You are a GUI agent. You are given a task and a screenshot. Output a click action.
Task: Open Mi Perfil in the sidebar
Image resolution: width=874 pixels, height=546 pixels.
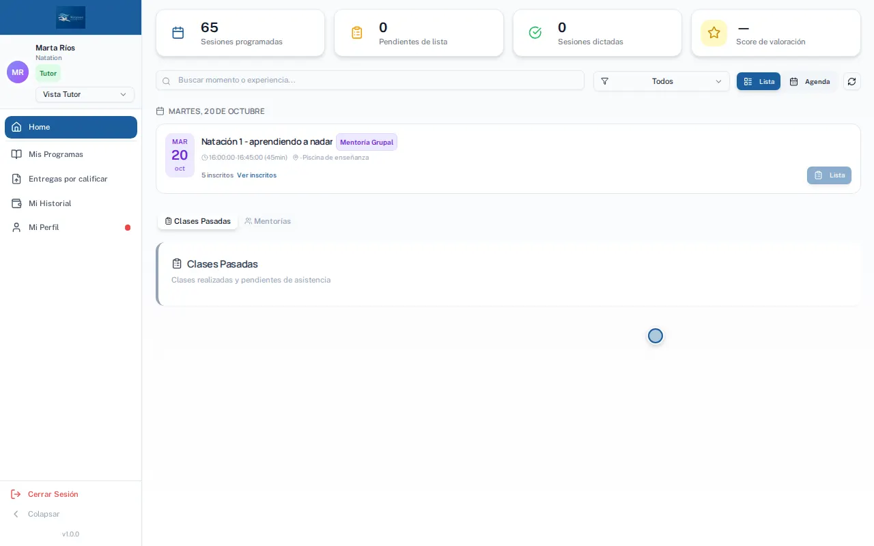point(71,227)
